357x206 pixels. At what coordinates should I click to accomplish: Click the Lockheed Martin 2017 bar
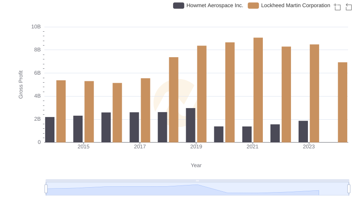pyautogui.click(x=145, y=110)
